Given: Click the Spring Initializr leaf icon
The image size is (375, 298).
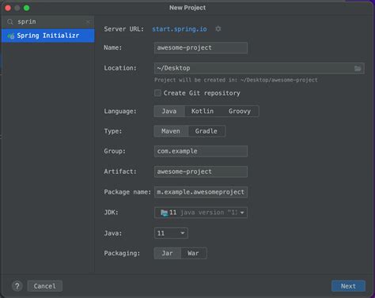Looking at the screenshot, I should pyautogui.click(x=11, y=36).
